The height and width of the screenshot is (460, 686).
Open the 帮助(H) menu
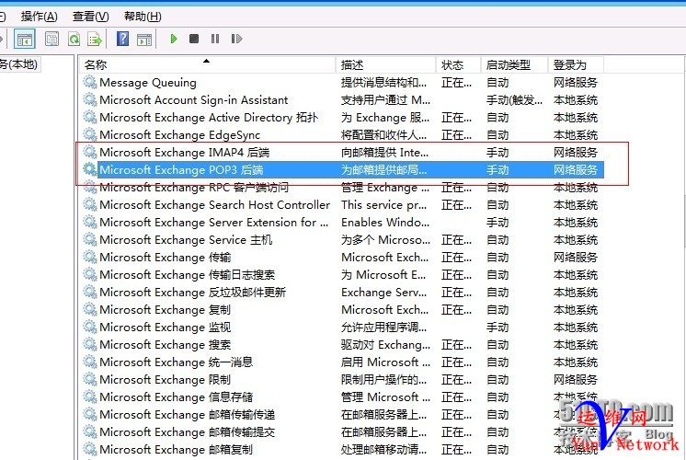click(143, 17)
